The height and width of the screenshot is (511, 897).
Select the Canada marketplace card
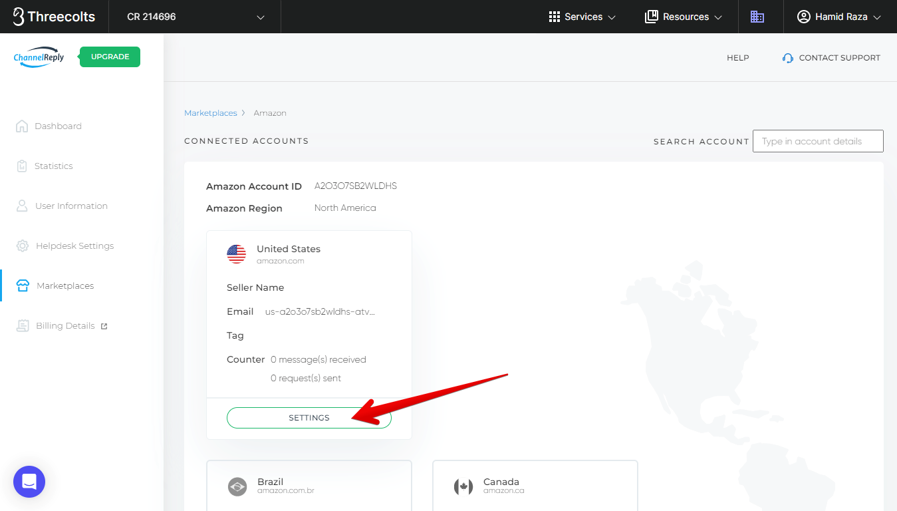[535, 486]
